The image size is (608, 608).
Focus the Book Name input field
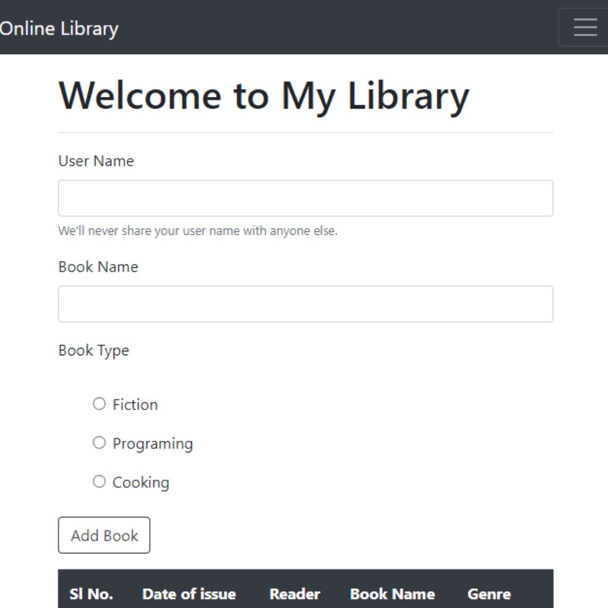[x=306, y=304]
